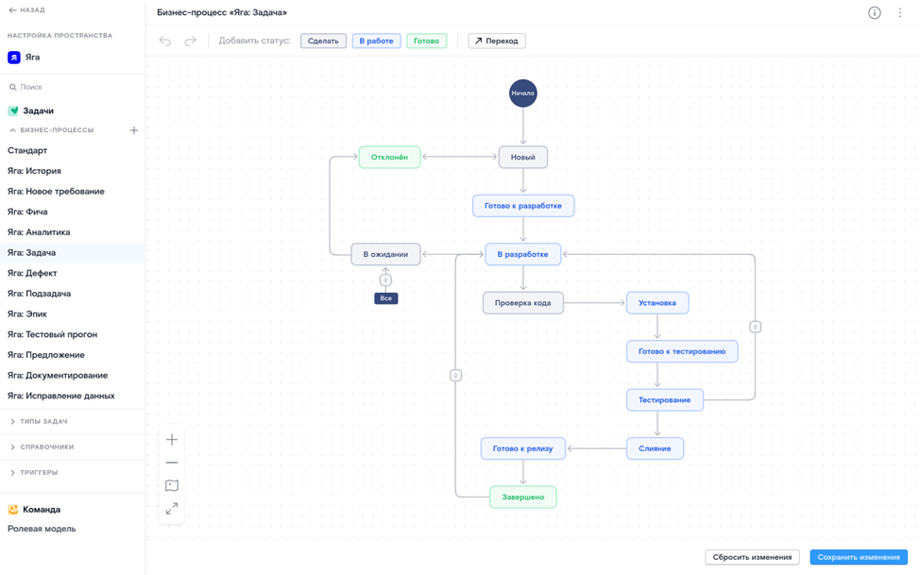Click the undo arrow icon

pyautogui.click(x=165, y=41)
